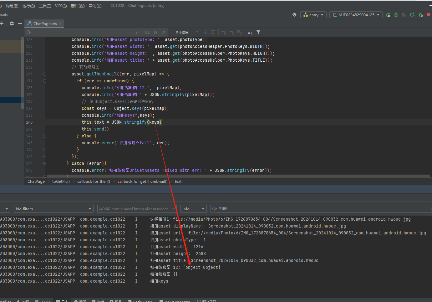Open the 工具(T) menu

pyautogui.click(x=45, y=6)
